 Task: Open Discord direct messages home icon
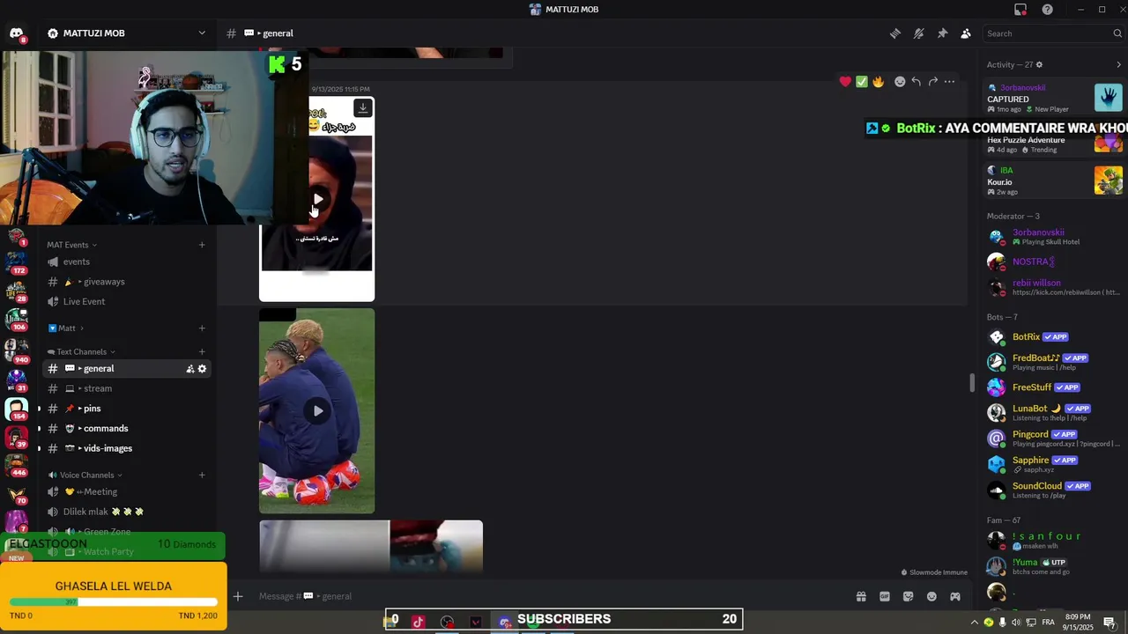click(x=16, y=34)
